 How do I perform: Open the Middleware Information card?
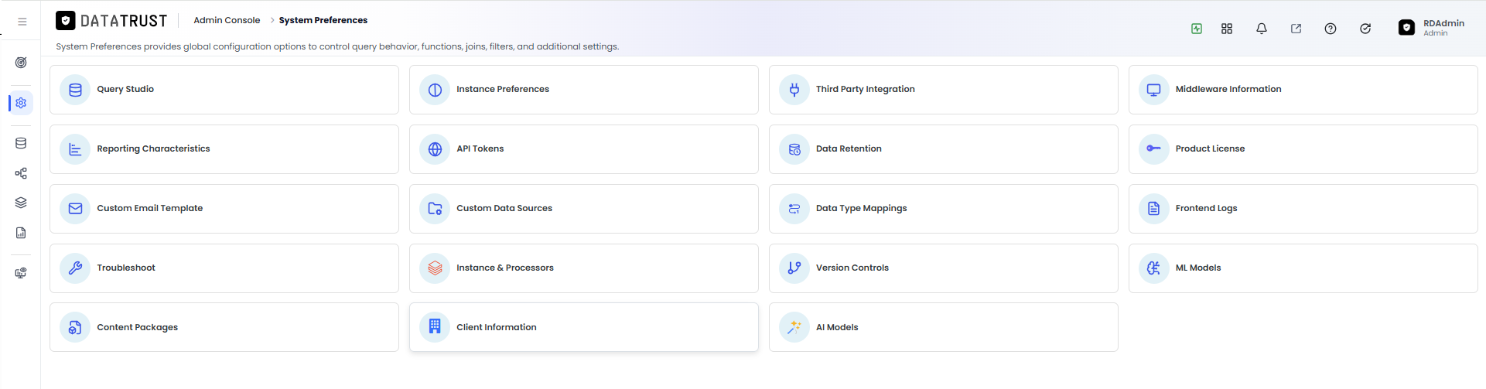click(1303, 90)
